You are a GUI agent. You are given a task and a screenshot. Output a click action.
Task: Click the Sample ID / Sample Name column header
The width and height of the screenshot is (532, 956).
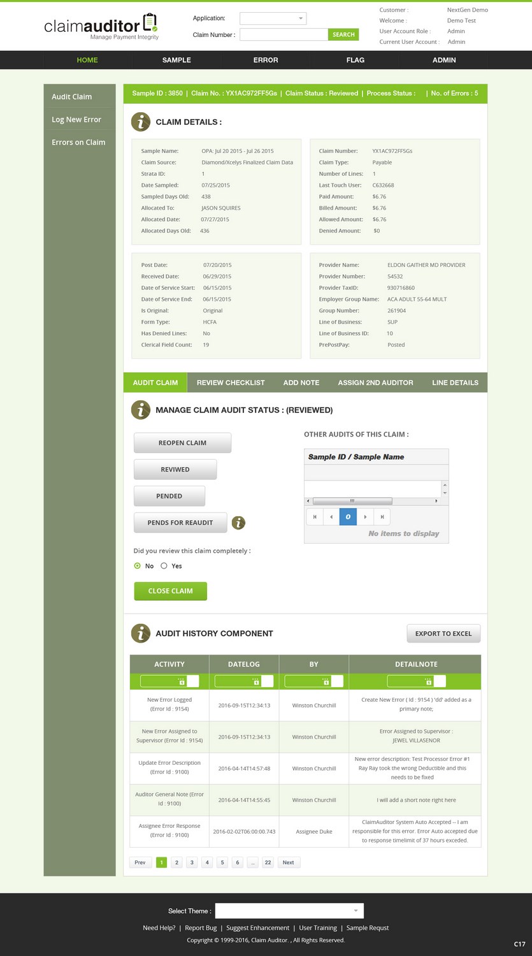coord(376,457)
